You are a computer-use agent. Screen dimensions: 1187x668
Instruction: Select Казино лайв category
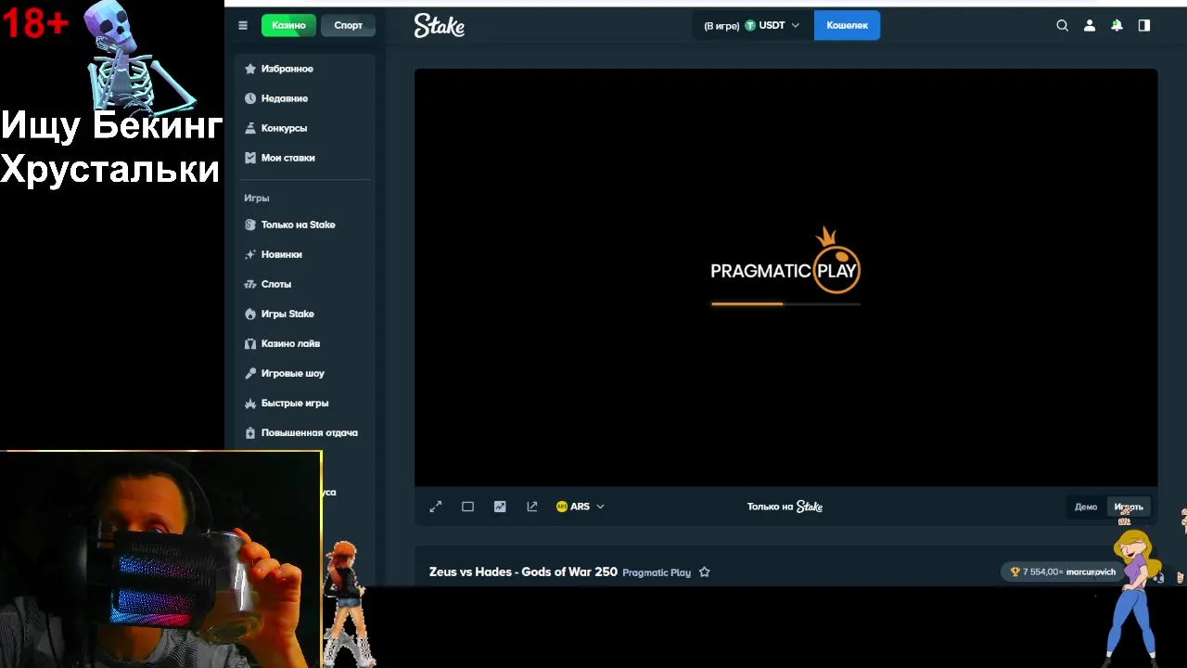pyautogui.click(x=306, y=343)
